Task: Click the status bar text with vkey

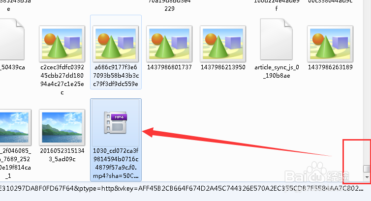Action: pos(182,189)
